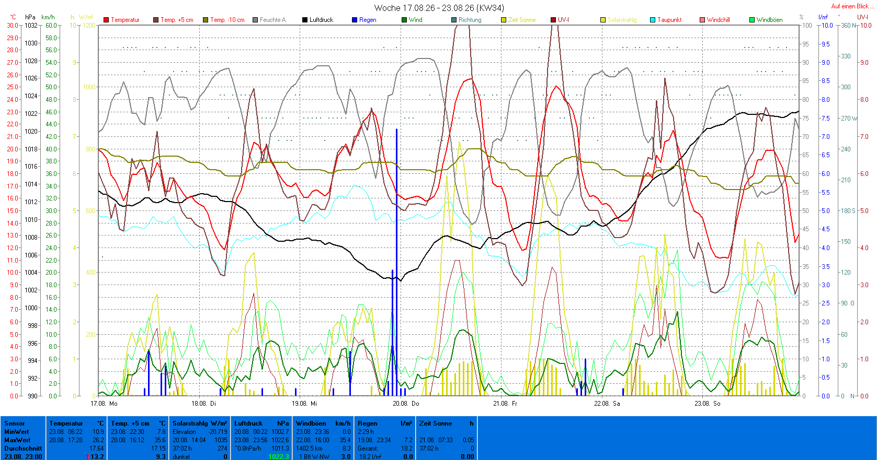Select the Windchill legend label

coord(719,20)
